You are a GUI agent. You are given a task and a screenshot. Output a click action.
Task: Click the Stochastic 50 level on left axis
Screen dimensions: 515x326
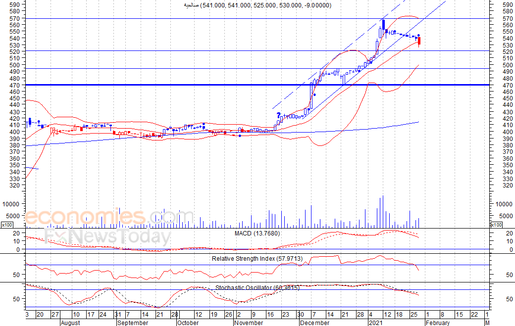[x=16, y=299]
